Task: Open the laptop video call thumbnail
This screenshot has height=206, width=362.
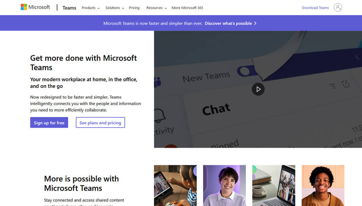Action: 274,186
